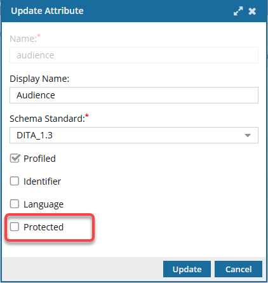Image resolution: width=268 pixels, height=283 pixels.
Task: Click the Identifier label text
Action: (x=42, y=181)
